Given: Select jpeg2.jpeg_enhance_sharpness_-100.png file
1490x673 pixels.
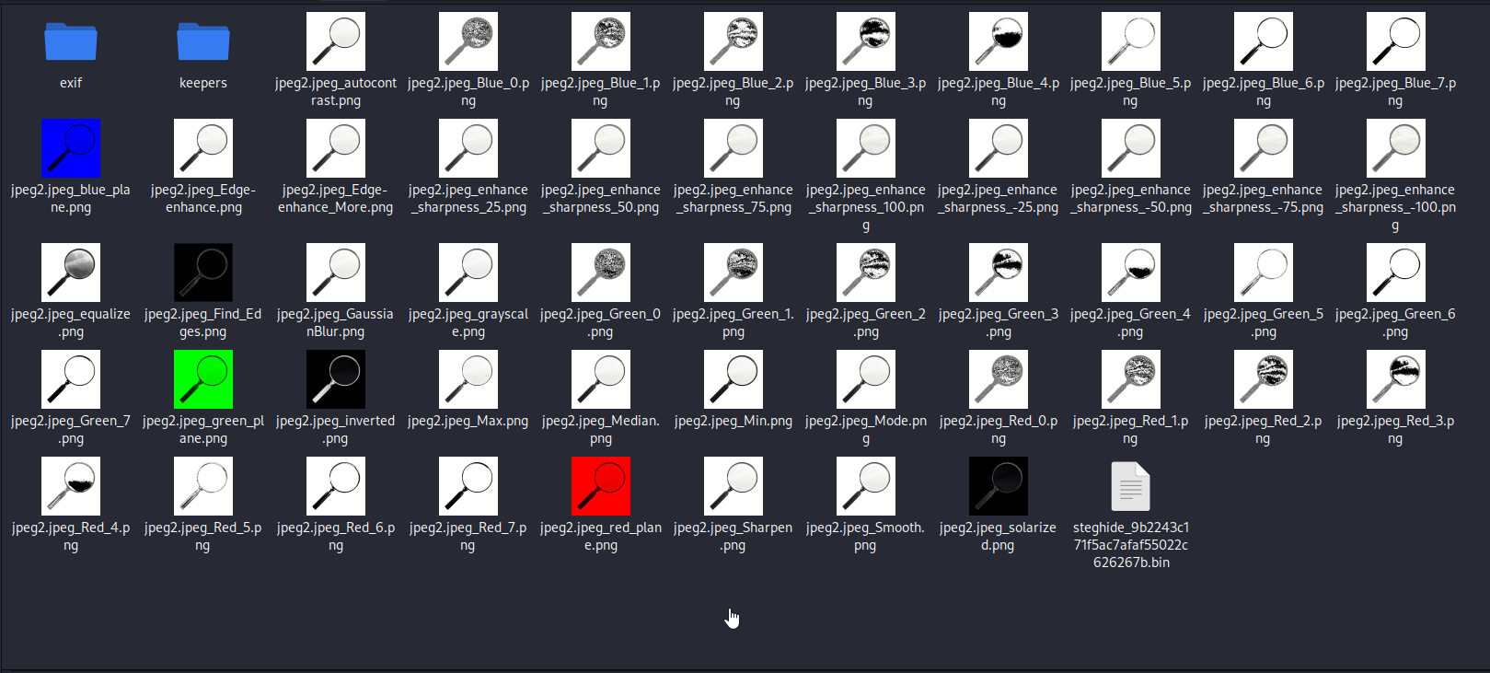Looking at the screenshot, I should [x=1396, y=148].
